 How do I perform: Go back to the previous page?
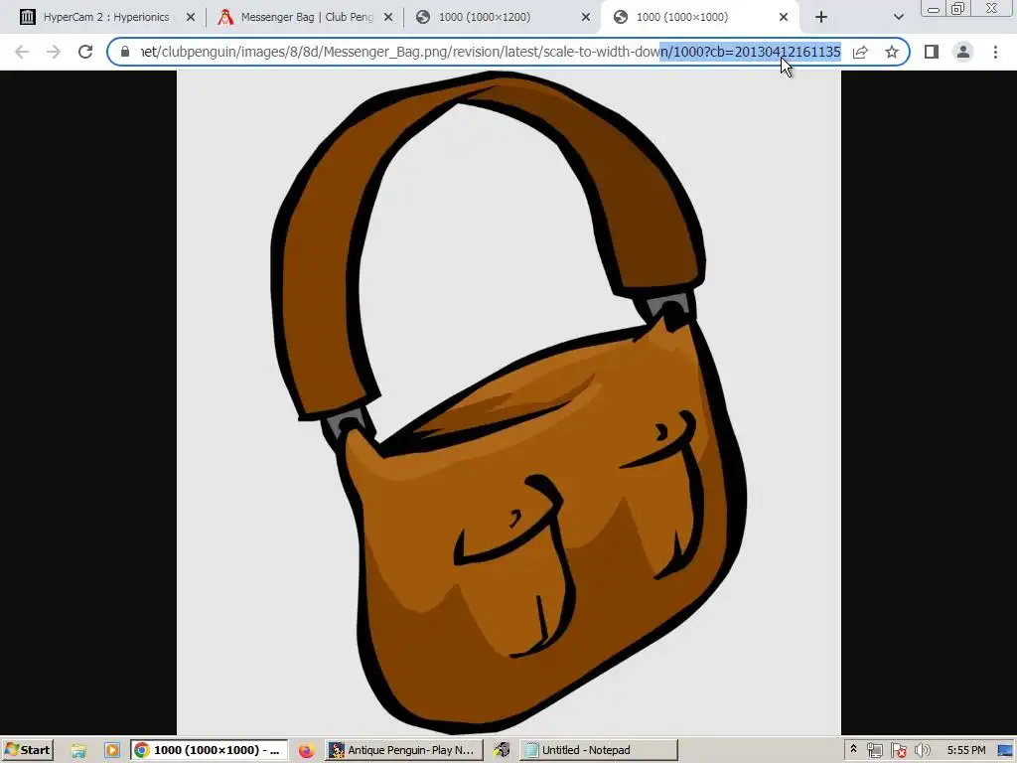point(22,52)
